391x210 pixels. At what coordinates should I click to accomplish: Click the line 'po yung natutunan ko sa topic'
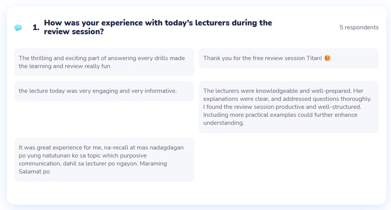tap(82, 155)
